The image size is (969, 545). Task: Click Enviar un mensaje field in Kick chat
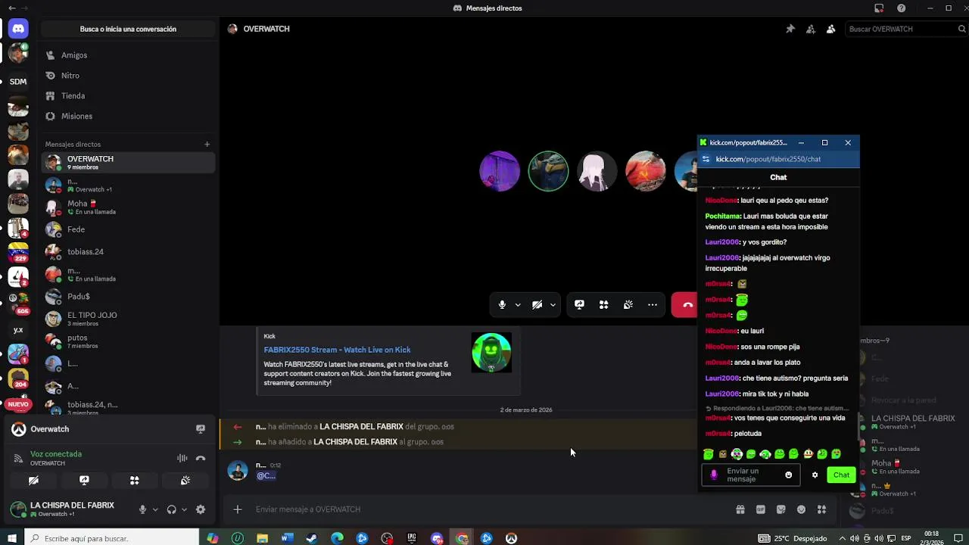(x=750, y=475)
